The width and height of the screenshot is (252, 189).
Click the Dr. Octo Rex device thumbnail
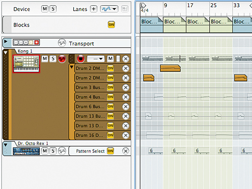point(26,151)
